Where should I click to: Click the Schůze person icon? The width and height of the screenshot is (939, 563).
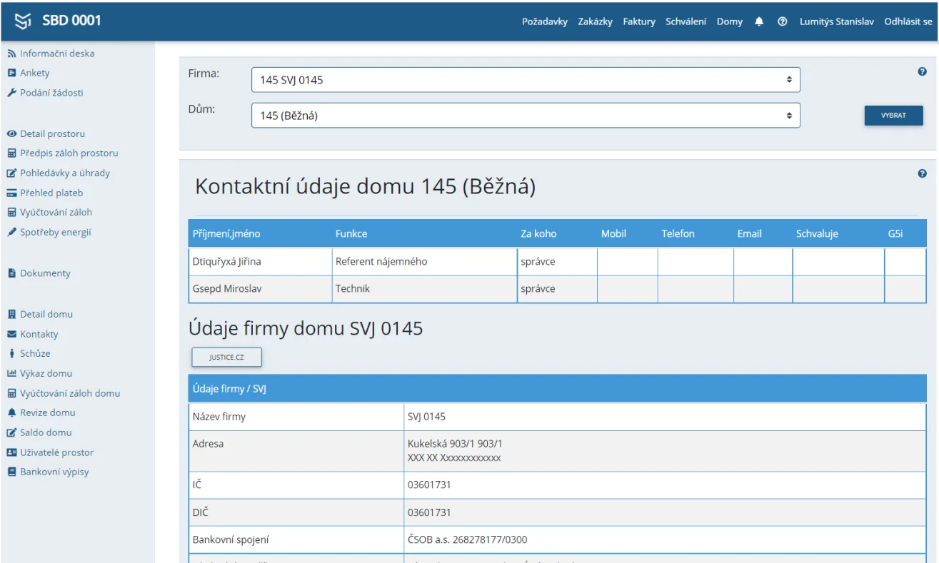11,353
